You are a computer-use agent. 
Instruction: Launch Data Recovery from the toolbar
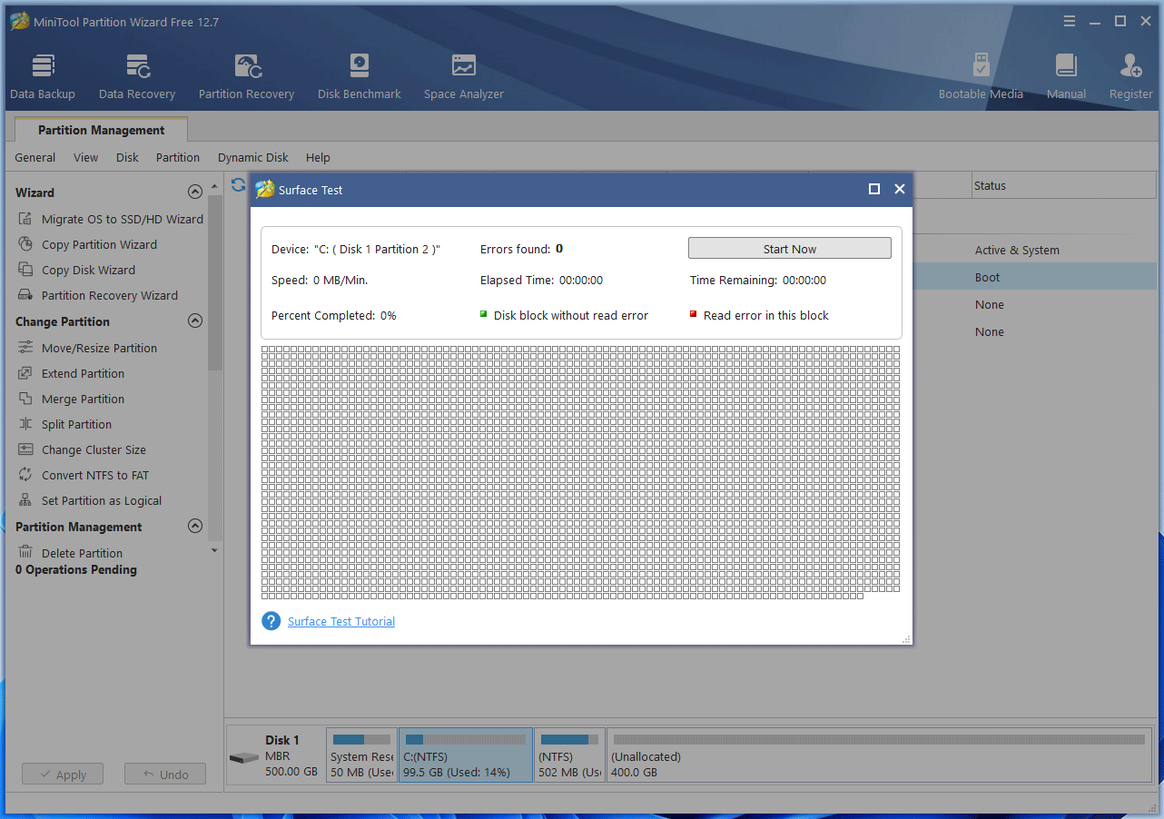pos(137,76)
